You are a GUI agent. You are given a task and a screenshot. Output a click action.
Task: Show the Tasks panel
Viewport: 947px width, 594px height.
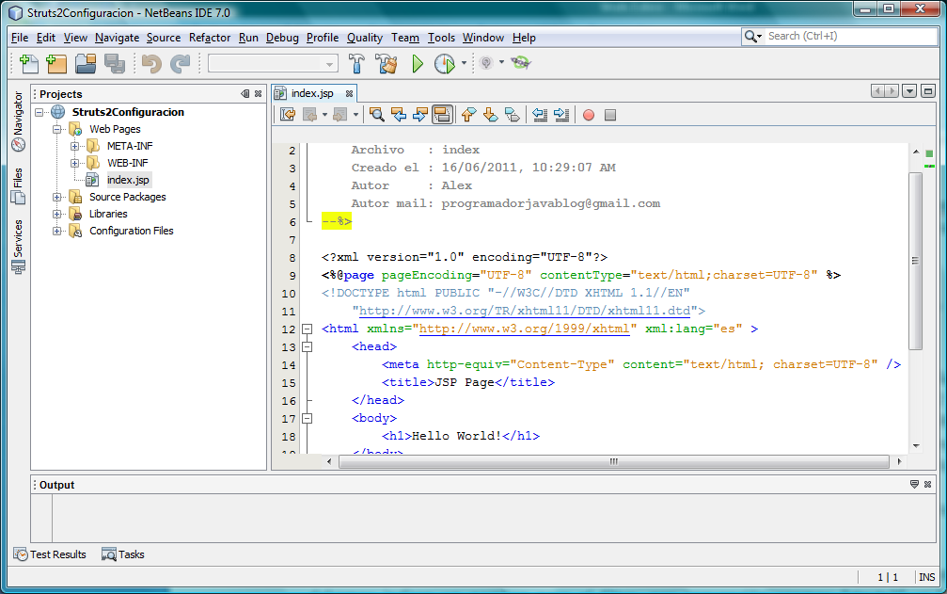[x=123, y=554]
